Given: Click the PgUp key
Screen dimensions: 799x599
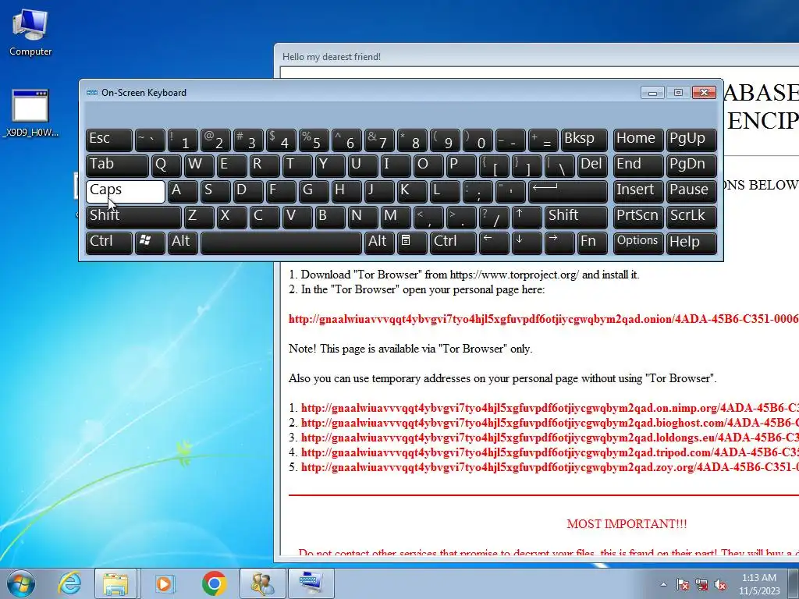Looking at the screenshot, I should [x=691, y=140].
